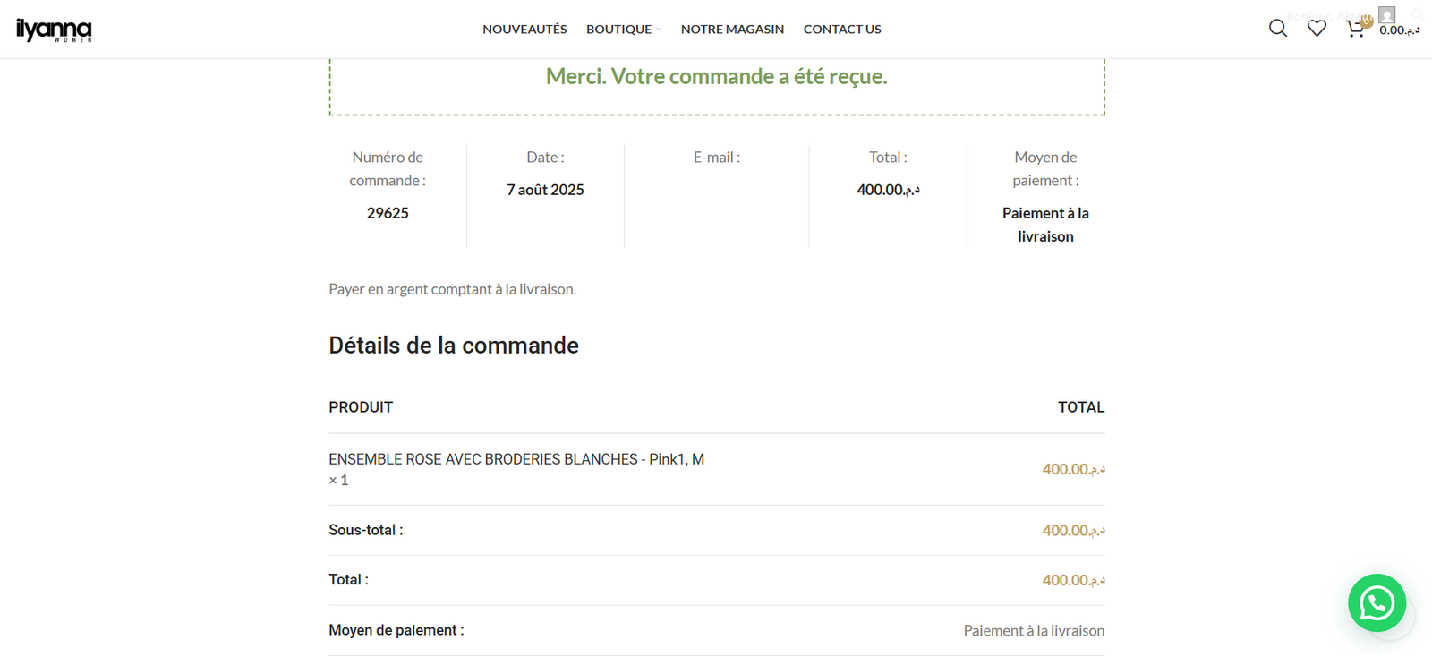
Task: Click the order date 7 août 2025
Action: pos(545,190)
